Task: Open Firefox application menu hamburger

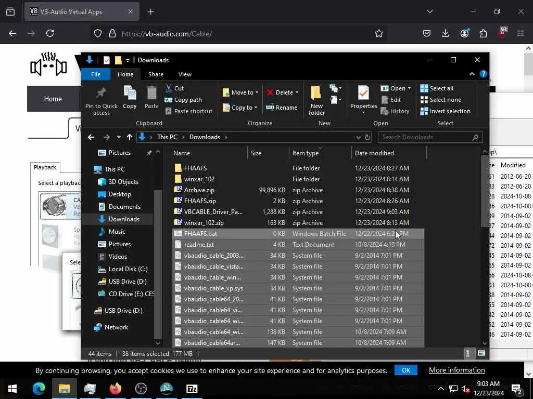Action: (x=521, y=33)
